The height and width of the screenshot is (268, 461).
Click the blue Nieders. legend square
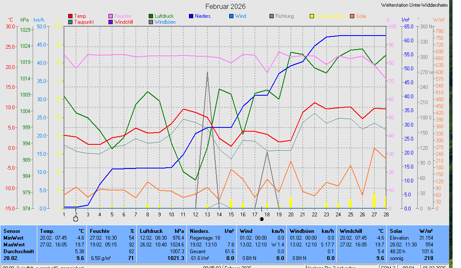click(x=191, y=16)
